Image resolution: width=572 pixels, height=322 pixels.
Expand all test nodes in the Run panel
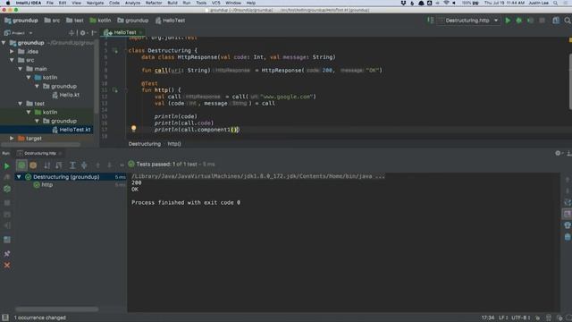click(x=72, y=165)
